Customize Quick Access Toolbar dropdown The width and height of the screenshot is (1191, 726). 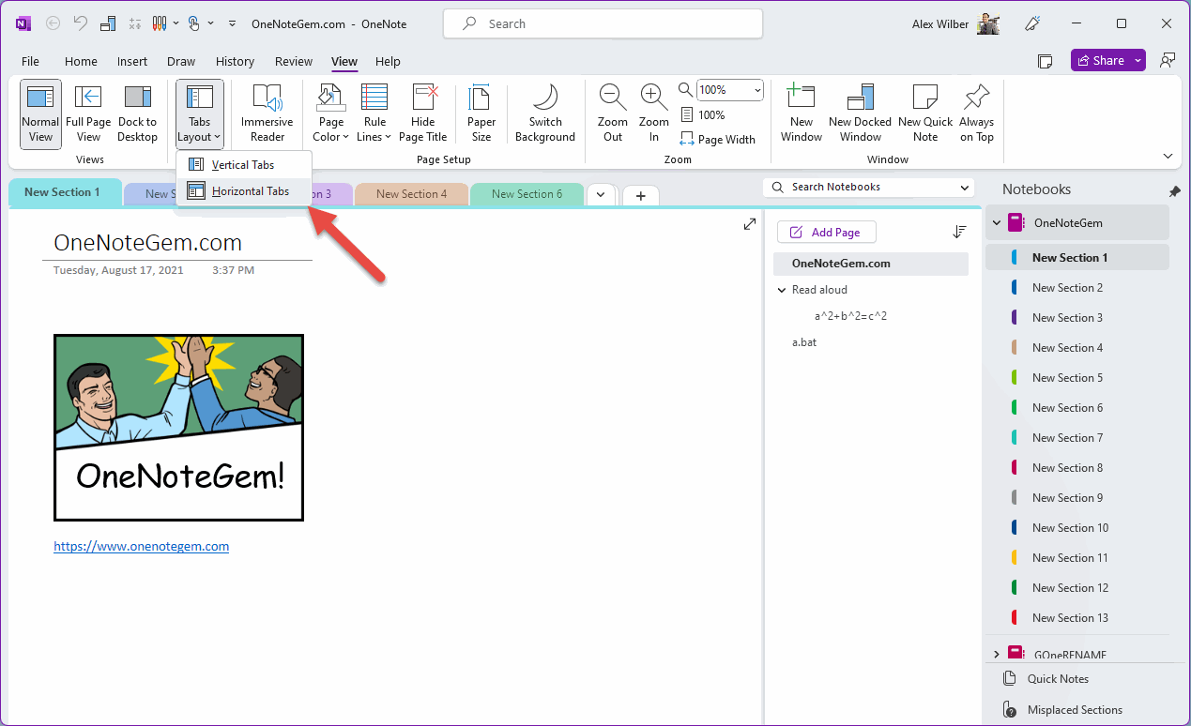(x=232, y=23)
